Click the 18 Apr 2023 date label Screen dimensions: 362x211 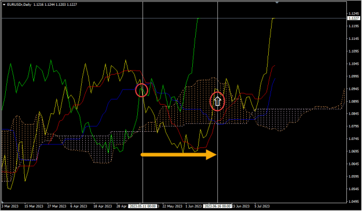[x=103, y=206]
